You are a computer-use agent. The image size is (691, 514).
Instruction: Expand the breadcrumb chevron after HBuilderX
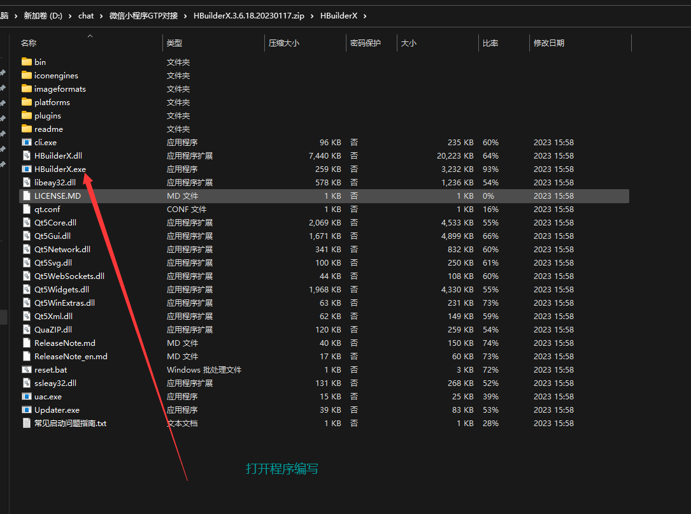364,16
